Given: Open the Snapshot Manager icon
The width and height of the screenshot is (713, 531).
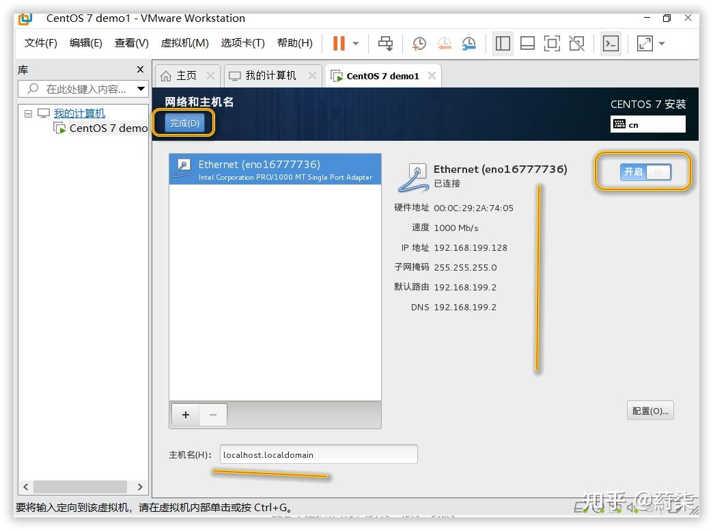Looking at the screenshot, I should click(x=471, y=43).
